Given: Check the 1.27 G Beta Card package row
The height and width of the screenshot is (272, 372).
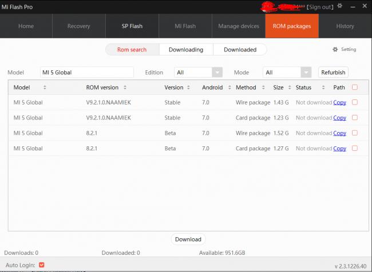Looking at the screenshot, I should pos(355,149).
